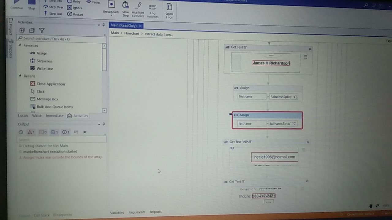
Task: Open the Variables panel
Action: [x=117, y=213]
